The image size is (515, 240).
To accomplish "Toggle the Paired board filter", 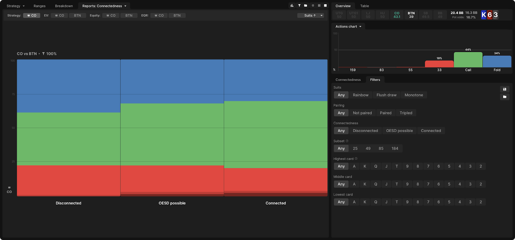I will pyautogui.click(x=386, y=113).
